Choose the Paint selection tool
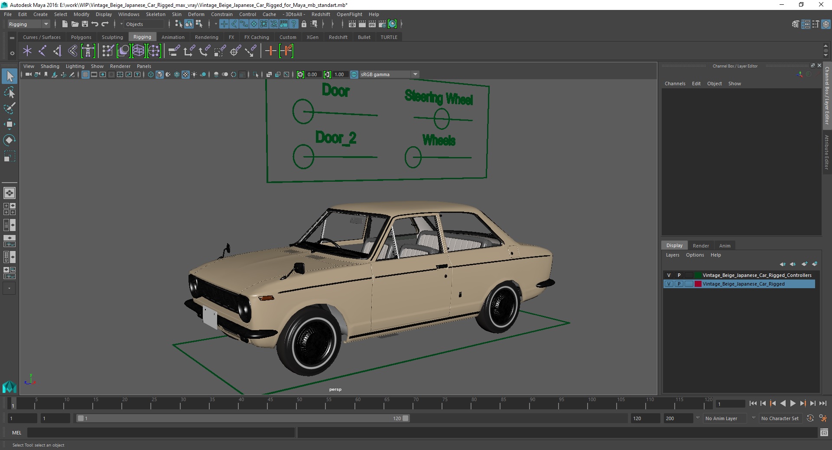 [x=10, y=108]
